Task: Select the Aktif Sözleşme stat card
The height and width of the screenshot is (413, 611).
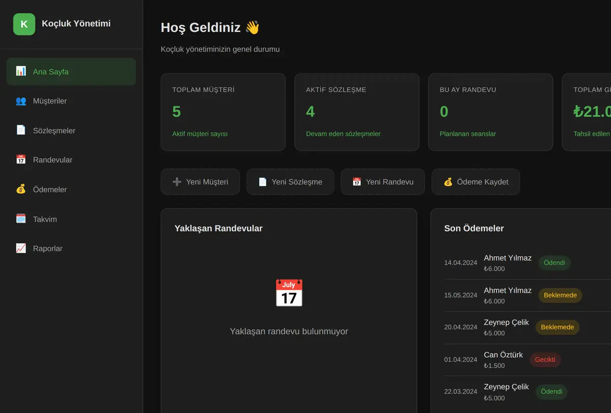Action: [357, 112]
